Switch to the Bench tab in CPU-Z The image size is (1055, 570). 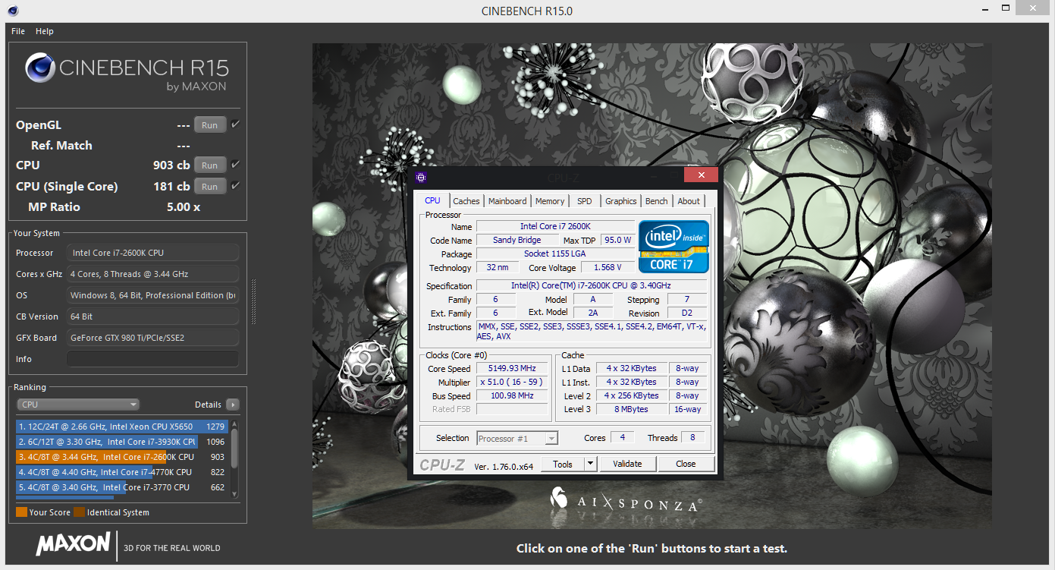(656, 200)
